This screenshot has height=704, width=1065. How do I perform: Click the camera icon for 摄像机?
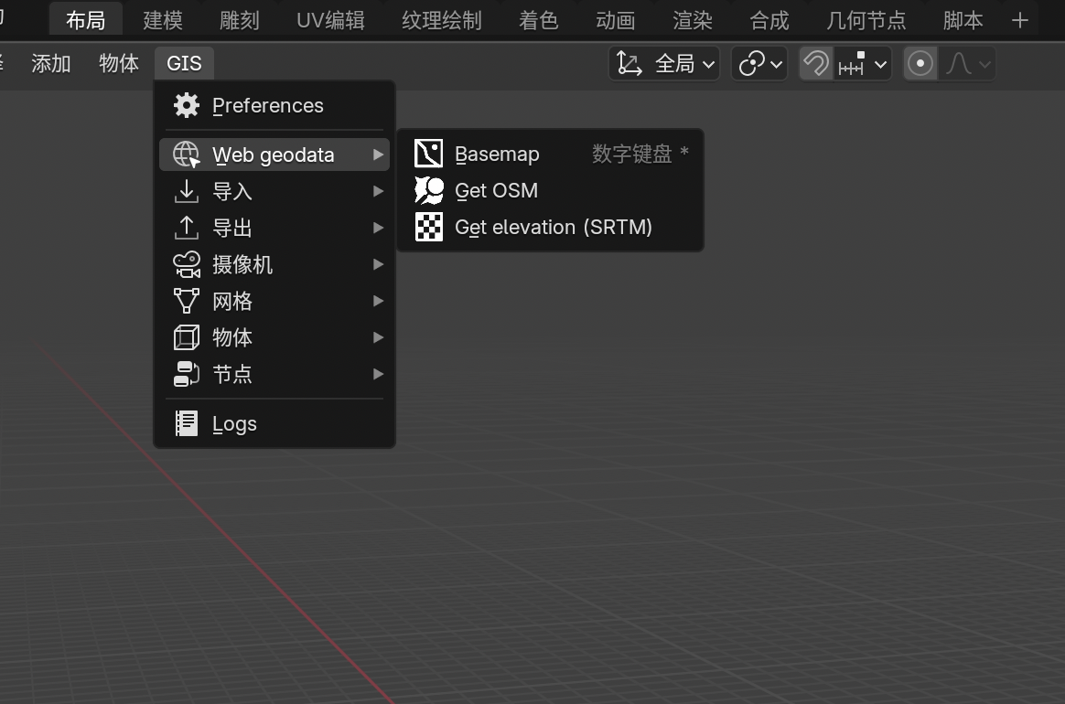click(x=187, y=264)
